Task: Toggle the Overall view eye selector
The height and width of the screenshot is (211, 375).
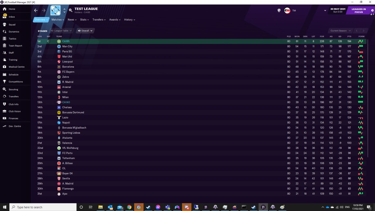Action: tap(85, 30)
